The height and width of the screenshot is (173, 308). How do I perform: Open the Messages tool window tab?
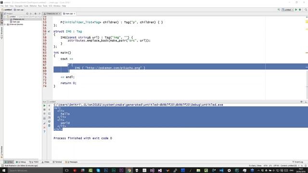click(71, 162)
